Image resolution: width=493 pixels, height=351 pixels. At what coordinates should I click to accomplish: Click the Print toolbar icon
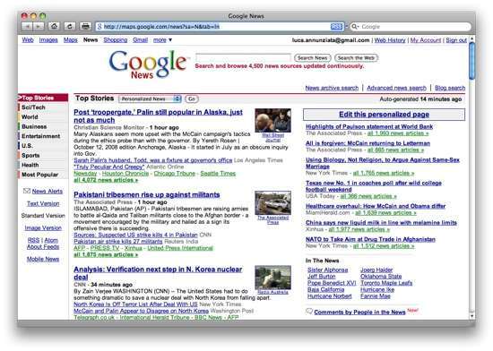(85, 26)
